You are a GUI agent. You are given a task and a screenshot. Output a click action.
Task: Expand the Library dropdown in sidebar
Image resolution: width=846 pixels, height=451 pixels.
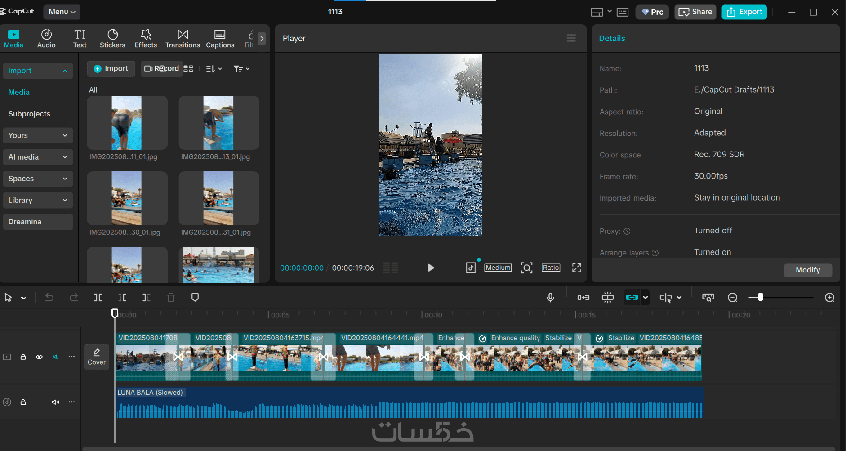(38, 200)
